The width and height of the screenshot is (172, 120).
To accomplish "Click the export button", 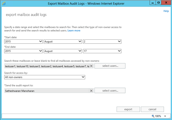I will click(128, 109).
